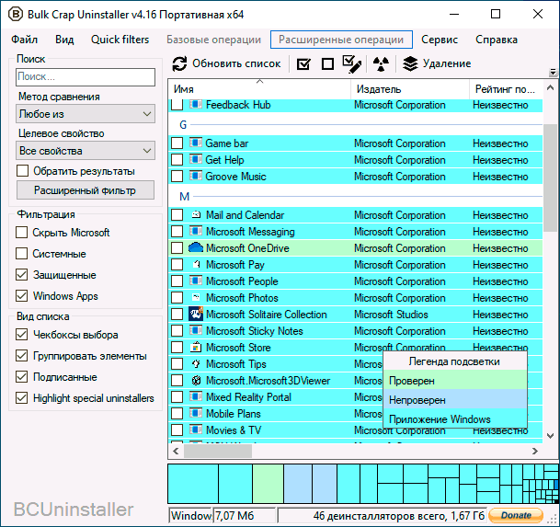Click the Microsoft Photos app icon
The height and width of the screenshot is (527, 560).
point(196,297)
